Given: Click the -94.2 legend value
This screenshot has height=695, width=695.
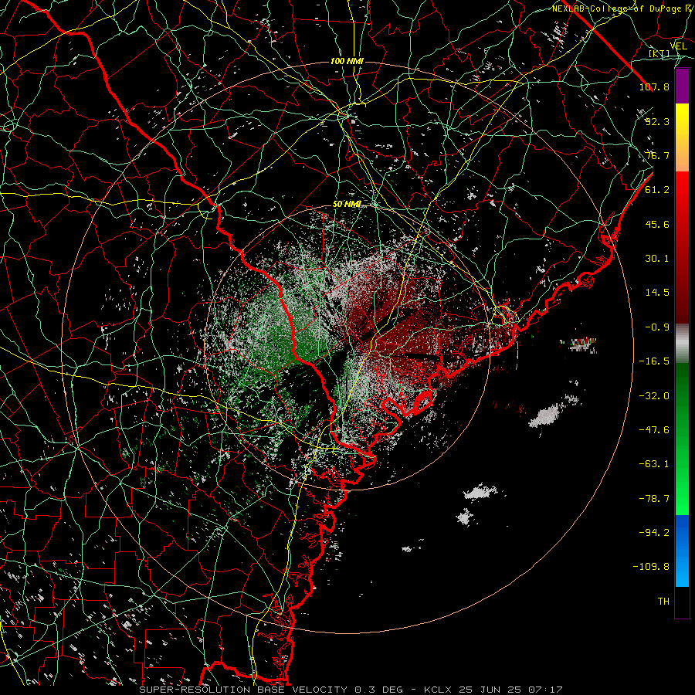Looking at the screenshot, I should [x=654, y=532].
